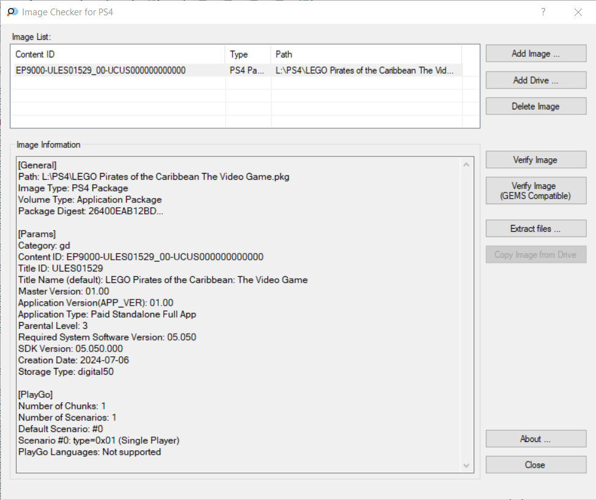Click the Delete Image button
Screen dimensions: 596x500
click(536, 106)
